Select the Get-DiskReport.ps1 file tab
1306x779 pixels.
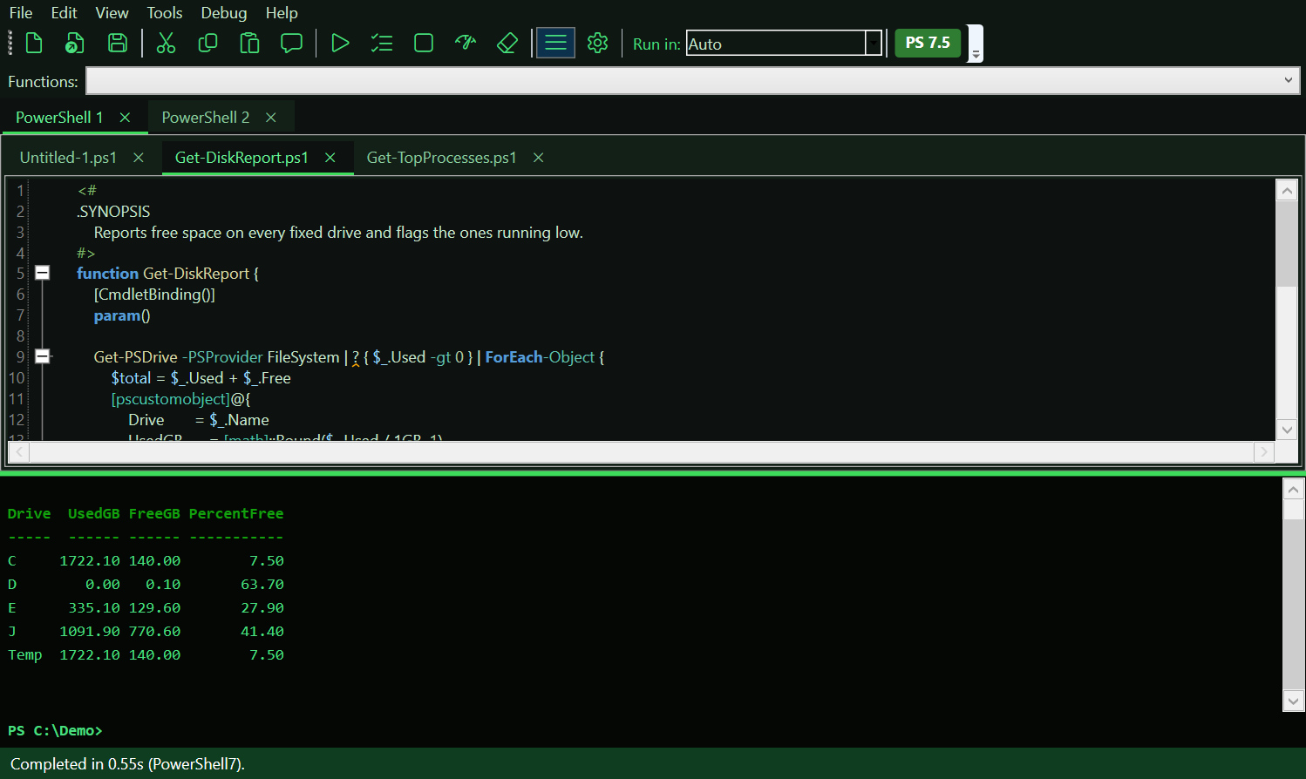(x=241, y=158)
